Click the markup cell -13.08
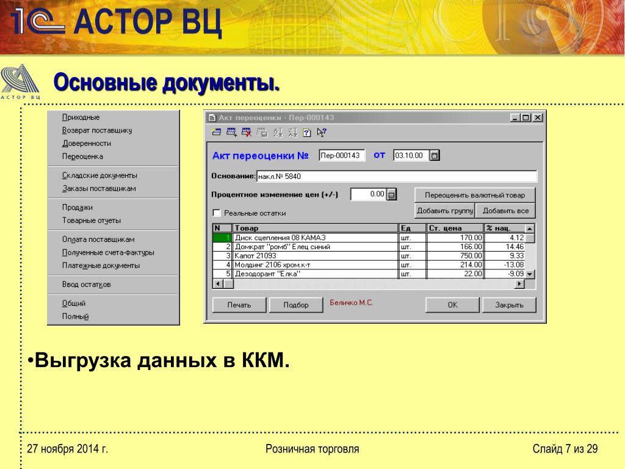The image size is (625, 469). point(505,265)
